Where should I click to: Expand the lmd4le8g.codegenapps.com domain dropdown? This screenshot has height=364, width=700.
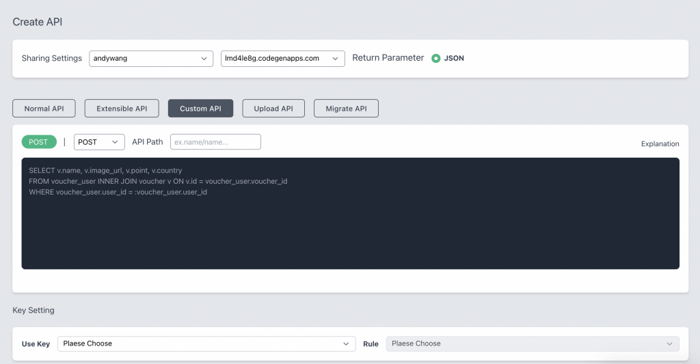(x=282, y=58)
